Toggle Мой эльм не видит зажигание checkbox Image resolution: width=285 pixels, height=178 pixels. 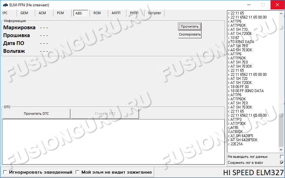78,172
